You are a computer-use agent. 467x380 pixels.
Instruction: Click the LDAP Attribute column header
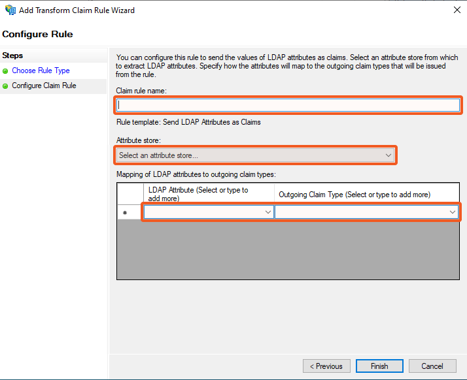208,194
